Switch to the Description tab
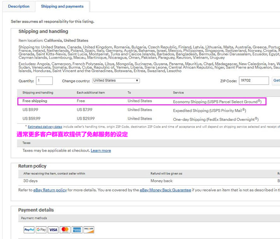Image resolution: width=280 pixels, height=239 pixels. point(19,6)
